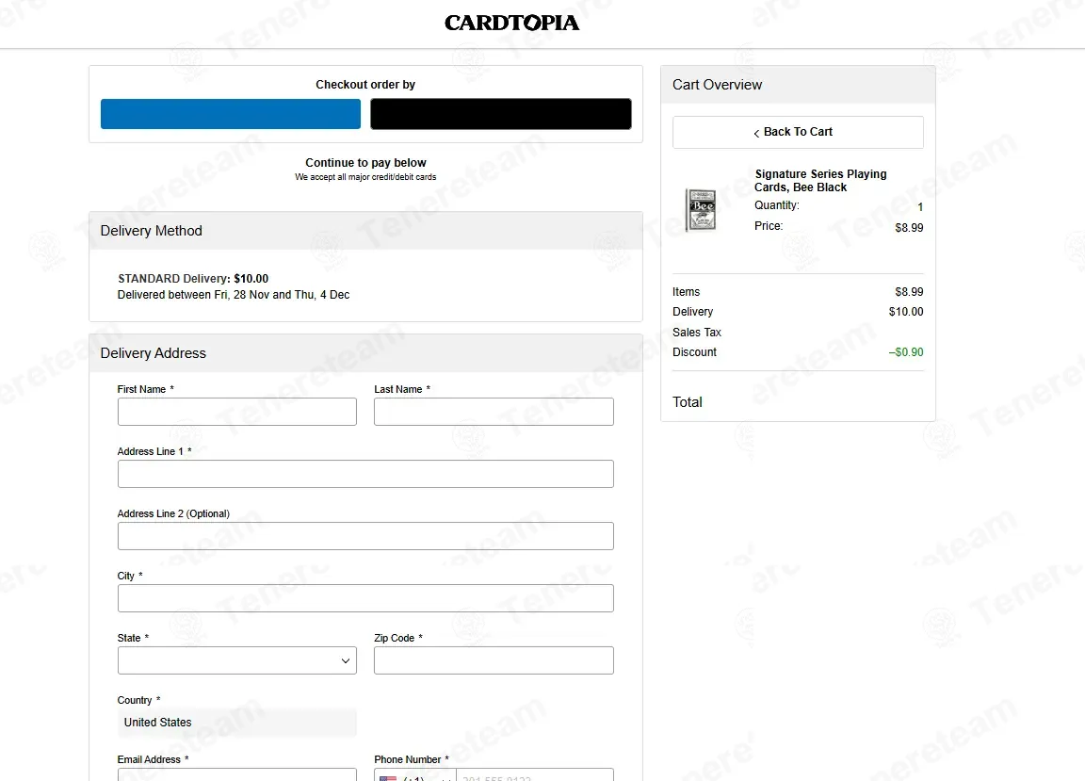Image resolution: width=1085 pixels, height=781 pixels.
Task: Click the black express checkout button
Action: pos(500,114)
